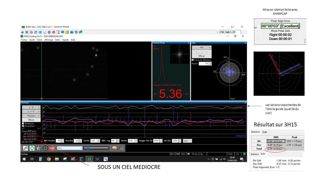Click the Mx AD value field
Image resolution: width=323 pixels, height=182 pixels.
click(156, 141)
